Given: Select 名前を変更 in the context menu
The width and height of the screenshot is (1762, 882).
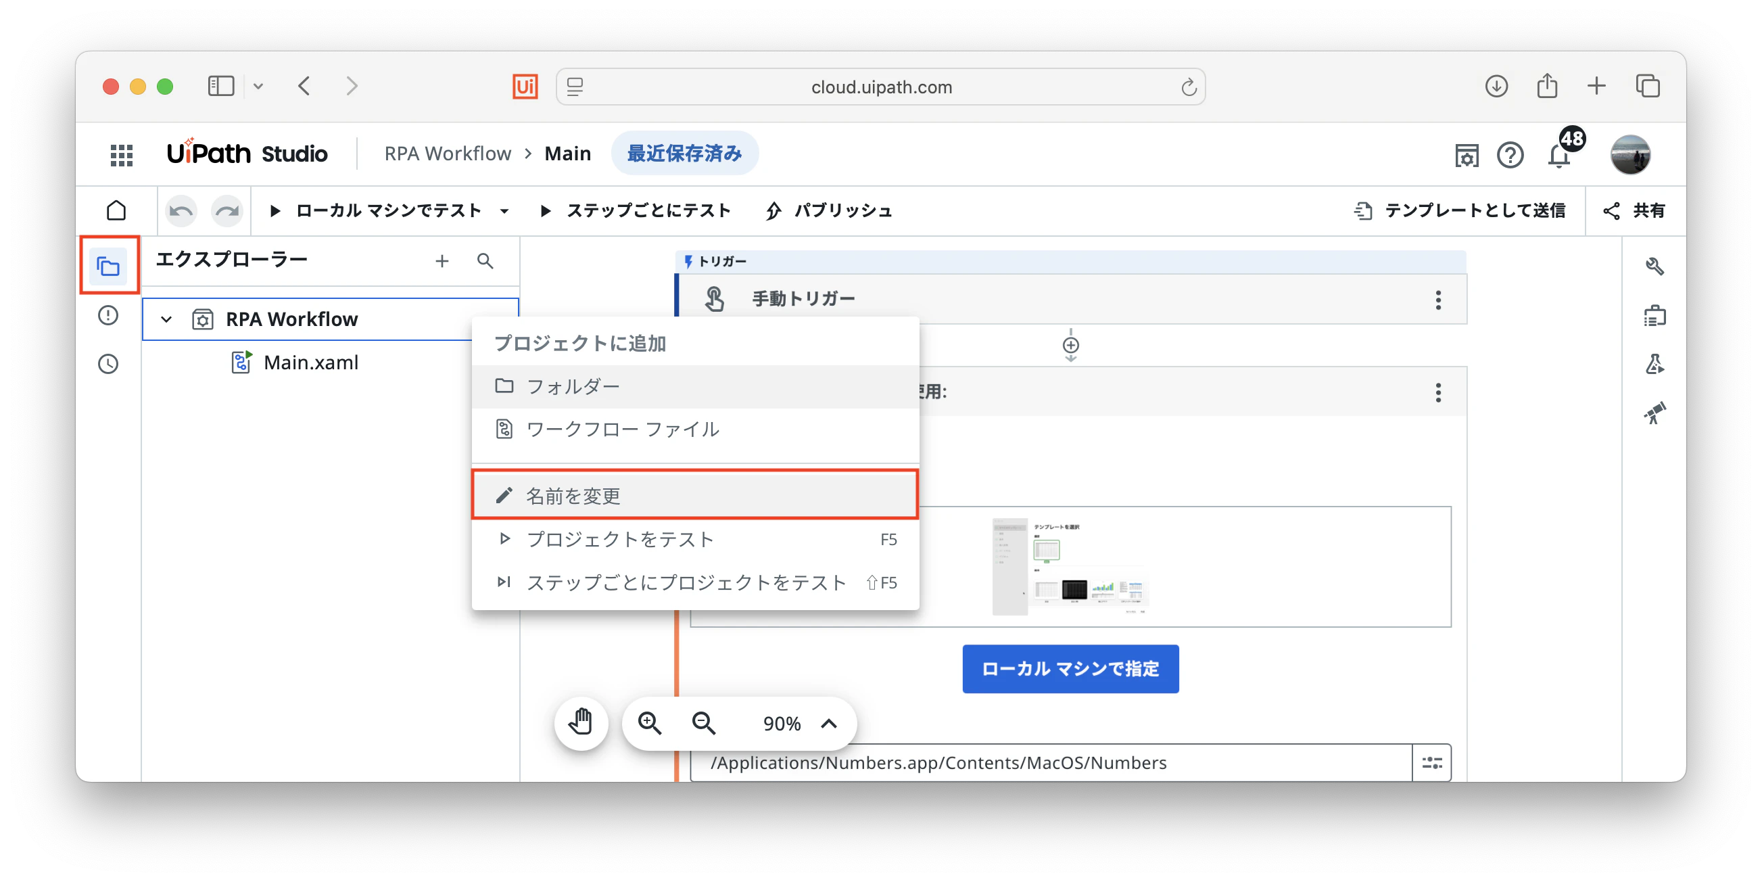Looking at the screenshot, I should click(695, 494).
